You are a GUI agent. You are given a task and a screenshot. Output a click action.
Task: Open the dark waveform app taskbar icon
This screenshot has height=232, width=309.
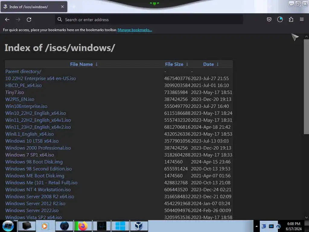[x=102, y=226]
